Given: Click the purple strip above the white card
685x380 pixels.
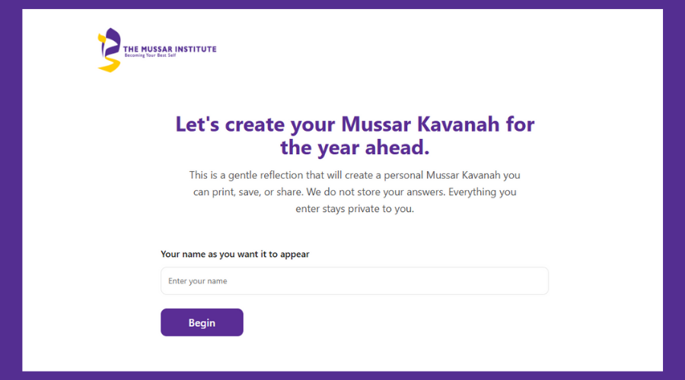Looking at the screenshot, I should (x=342, y=5).
